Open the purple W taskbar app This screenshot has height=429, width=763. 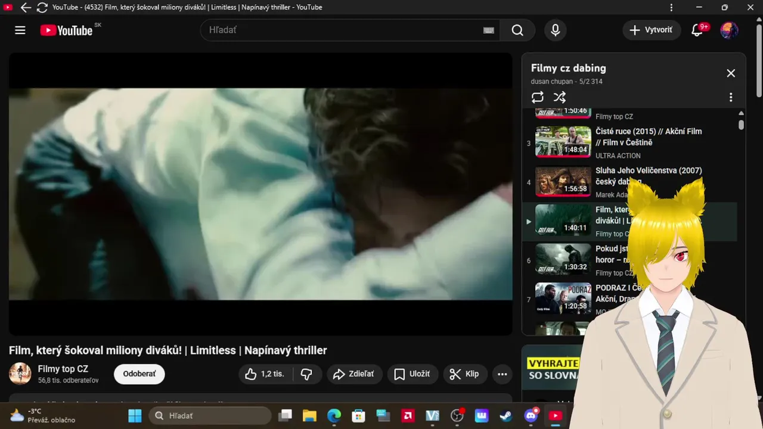coord(482,415)
